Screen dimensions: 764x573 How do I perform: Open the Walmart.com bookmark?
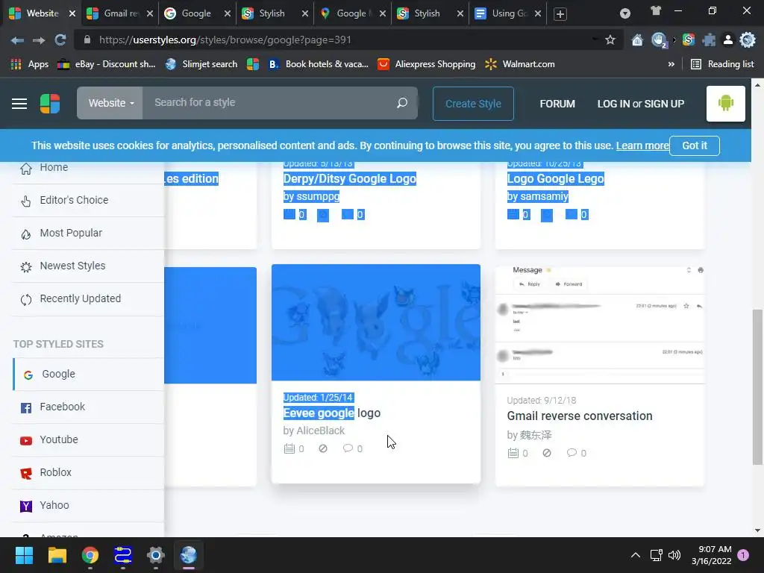520,64
